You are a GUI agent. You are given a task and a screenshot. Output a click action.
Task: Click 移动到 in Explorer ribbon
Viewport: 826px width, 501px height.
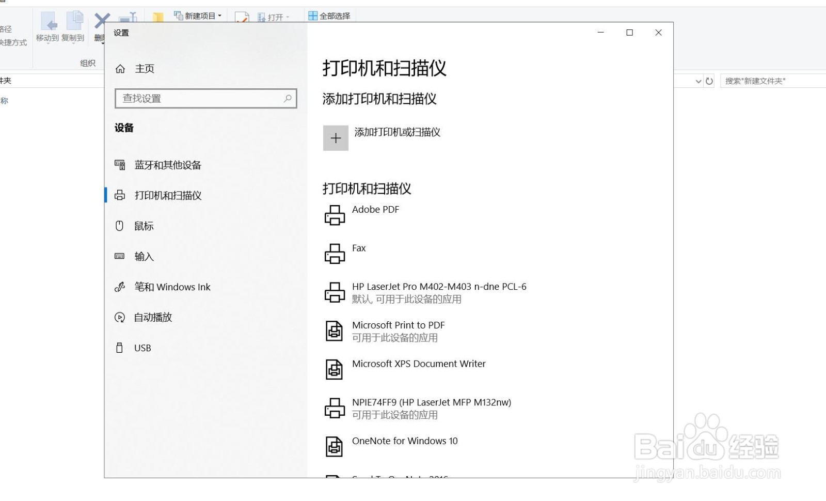(47, 27)
